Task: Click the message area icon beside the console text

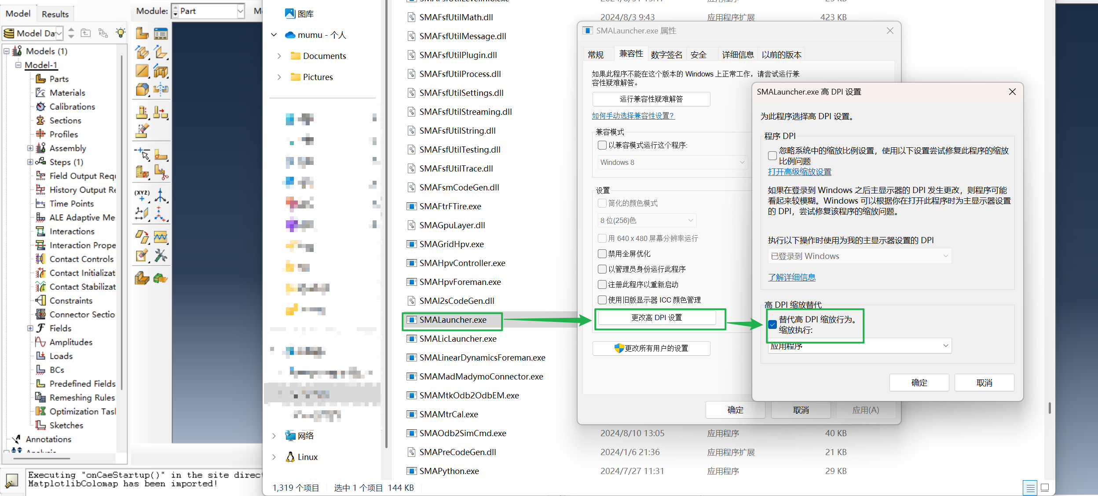Action: pos(11,481)
